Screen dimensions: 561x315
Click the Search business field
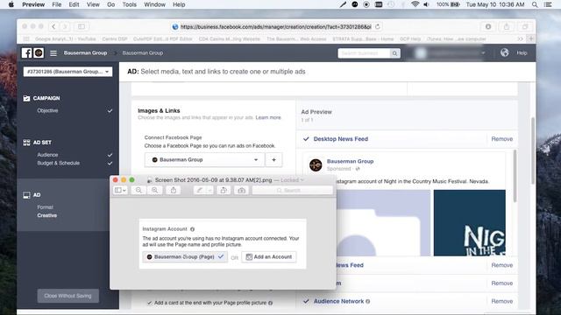[x=364, y=53]
